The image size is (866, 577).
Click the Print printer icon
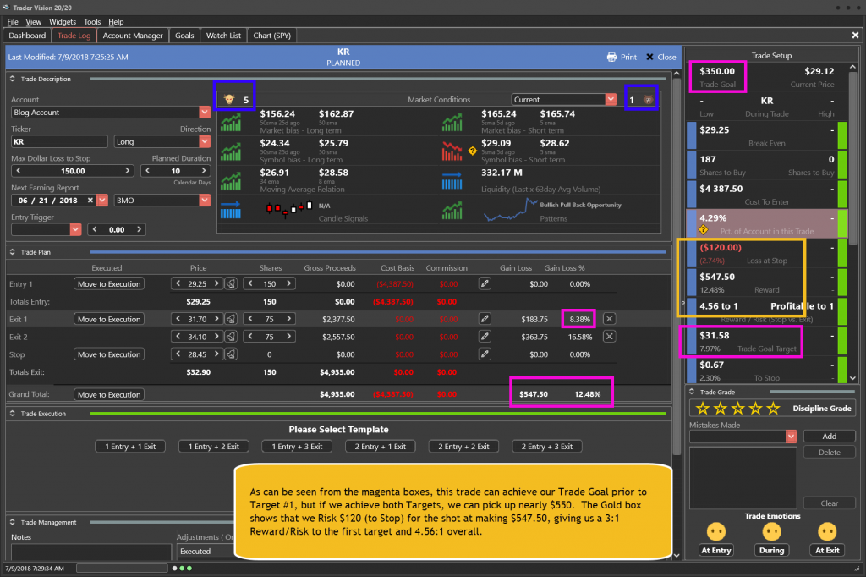[x=611, y=57]
